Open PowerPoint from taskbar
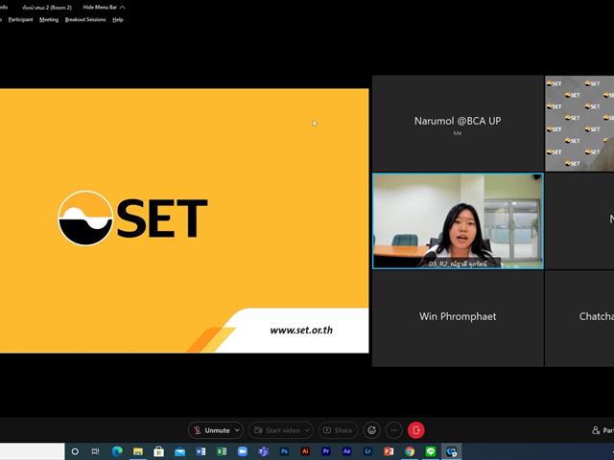This screenshot has width=614, height=460. (389, 451)
